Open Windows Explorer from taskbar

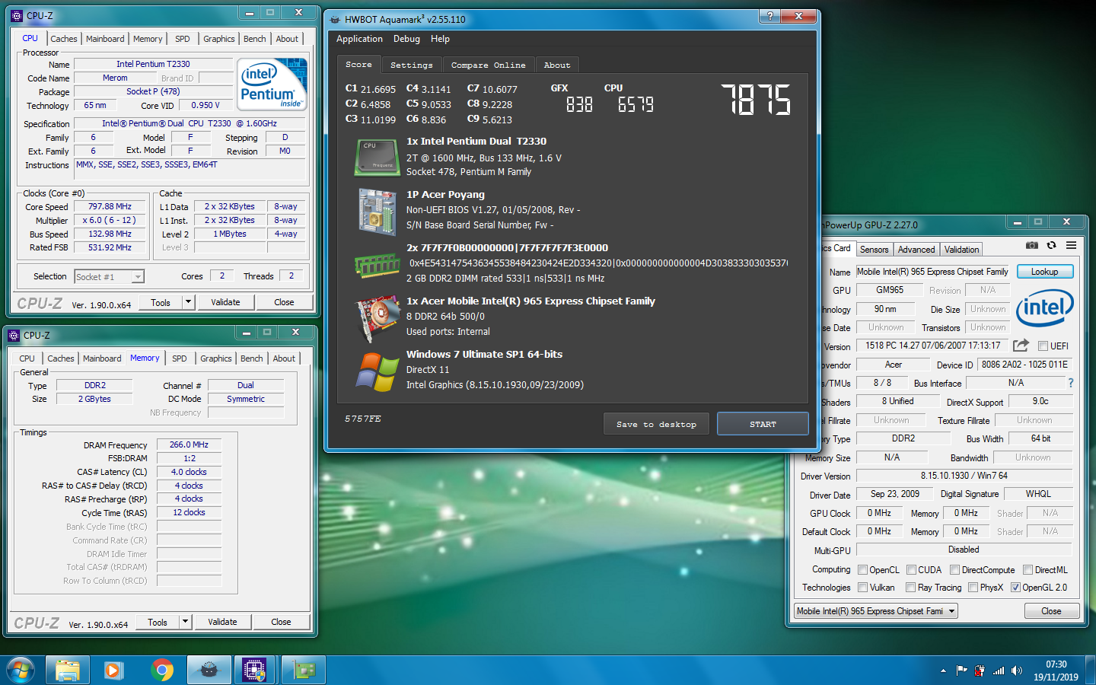pos(68,670)
